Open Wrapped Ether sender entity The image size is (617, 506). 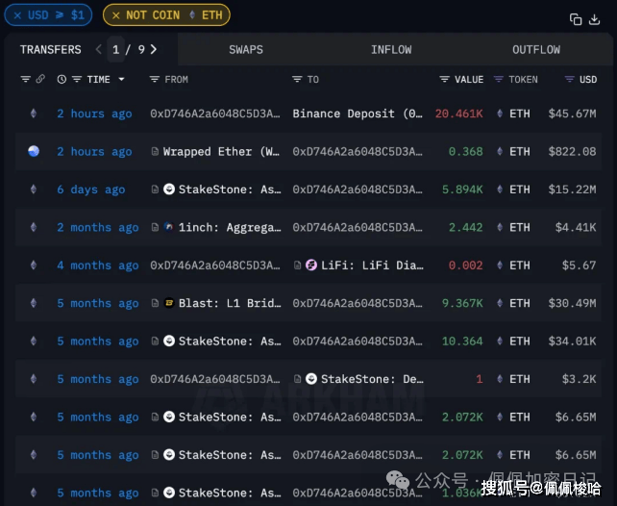[x=221, y=152]
